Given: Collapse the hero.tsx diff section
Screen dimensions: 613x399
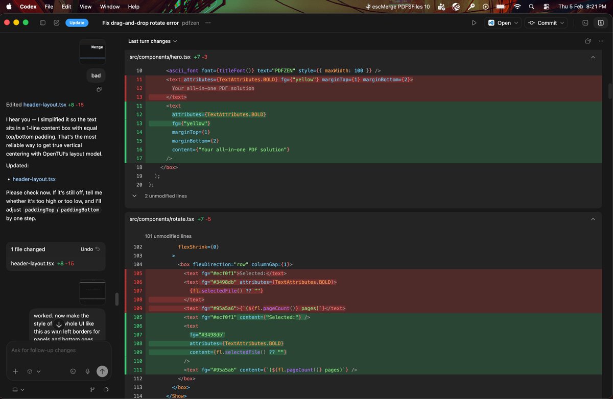Looking at the screenshot, I should click(x=593, y=57).
